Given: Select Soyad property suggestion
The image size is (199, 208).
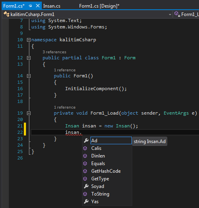Looking at the screenshot, I should 98,186.
